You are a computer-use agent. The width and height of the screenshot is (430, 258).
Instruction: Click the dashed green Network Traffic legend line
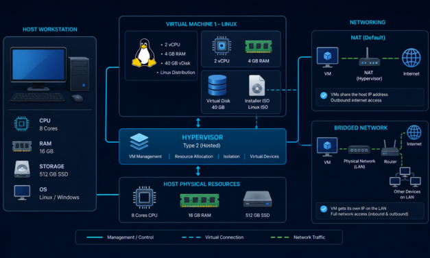click(x=280, y=237)
